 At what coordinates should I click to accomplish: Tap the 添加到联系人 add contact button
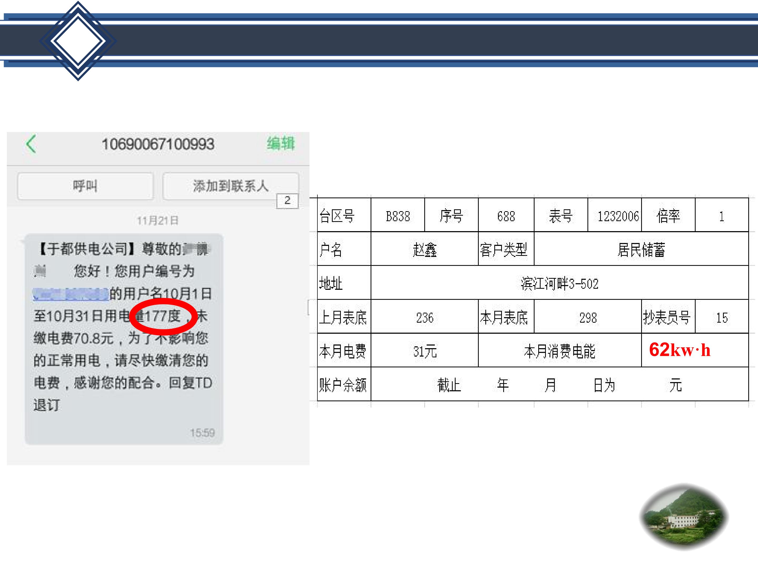[x=231, y=186]
